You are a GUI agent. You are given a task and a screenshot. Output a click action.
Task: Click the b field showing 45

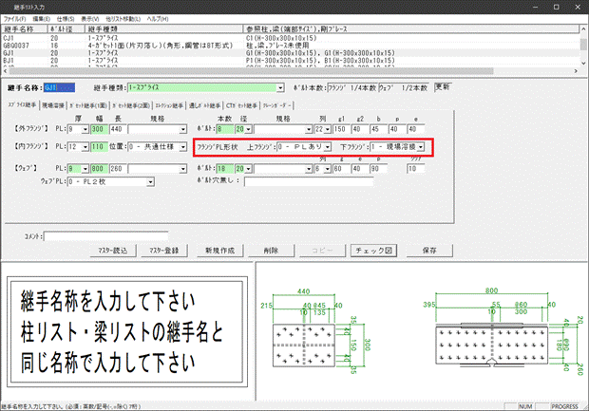point(379,129)
